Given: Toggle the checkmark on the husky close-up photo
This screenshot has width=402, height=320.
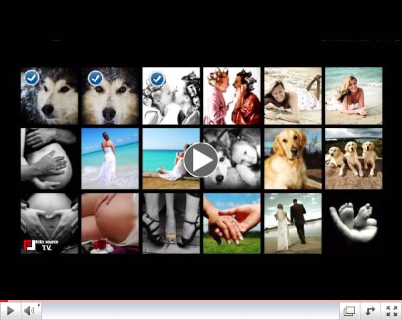Looking at the screenshot, I should click(95, 78).
